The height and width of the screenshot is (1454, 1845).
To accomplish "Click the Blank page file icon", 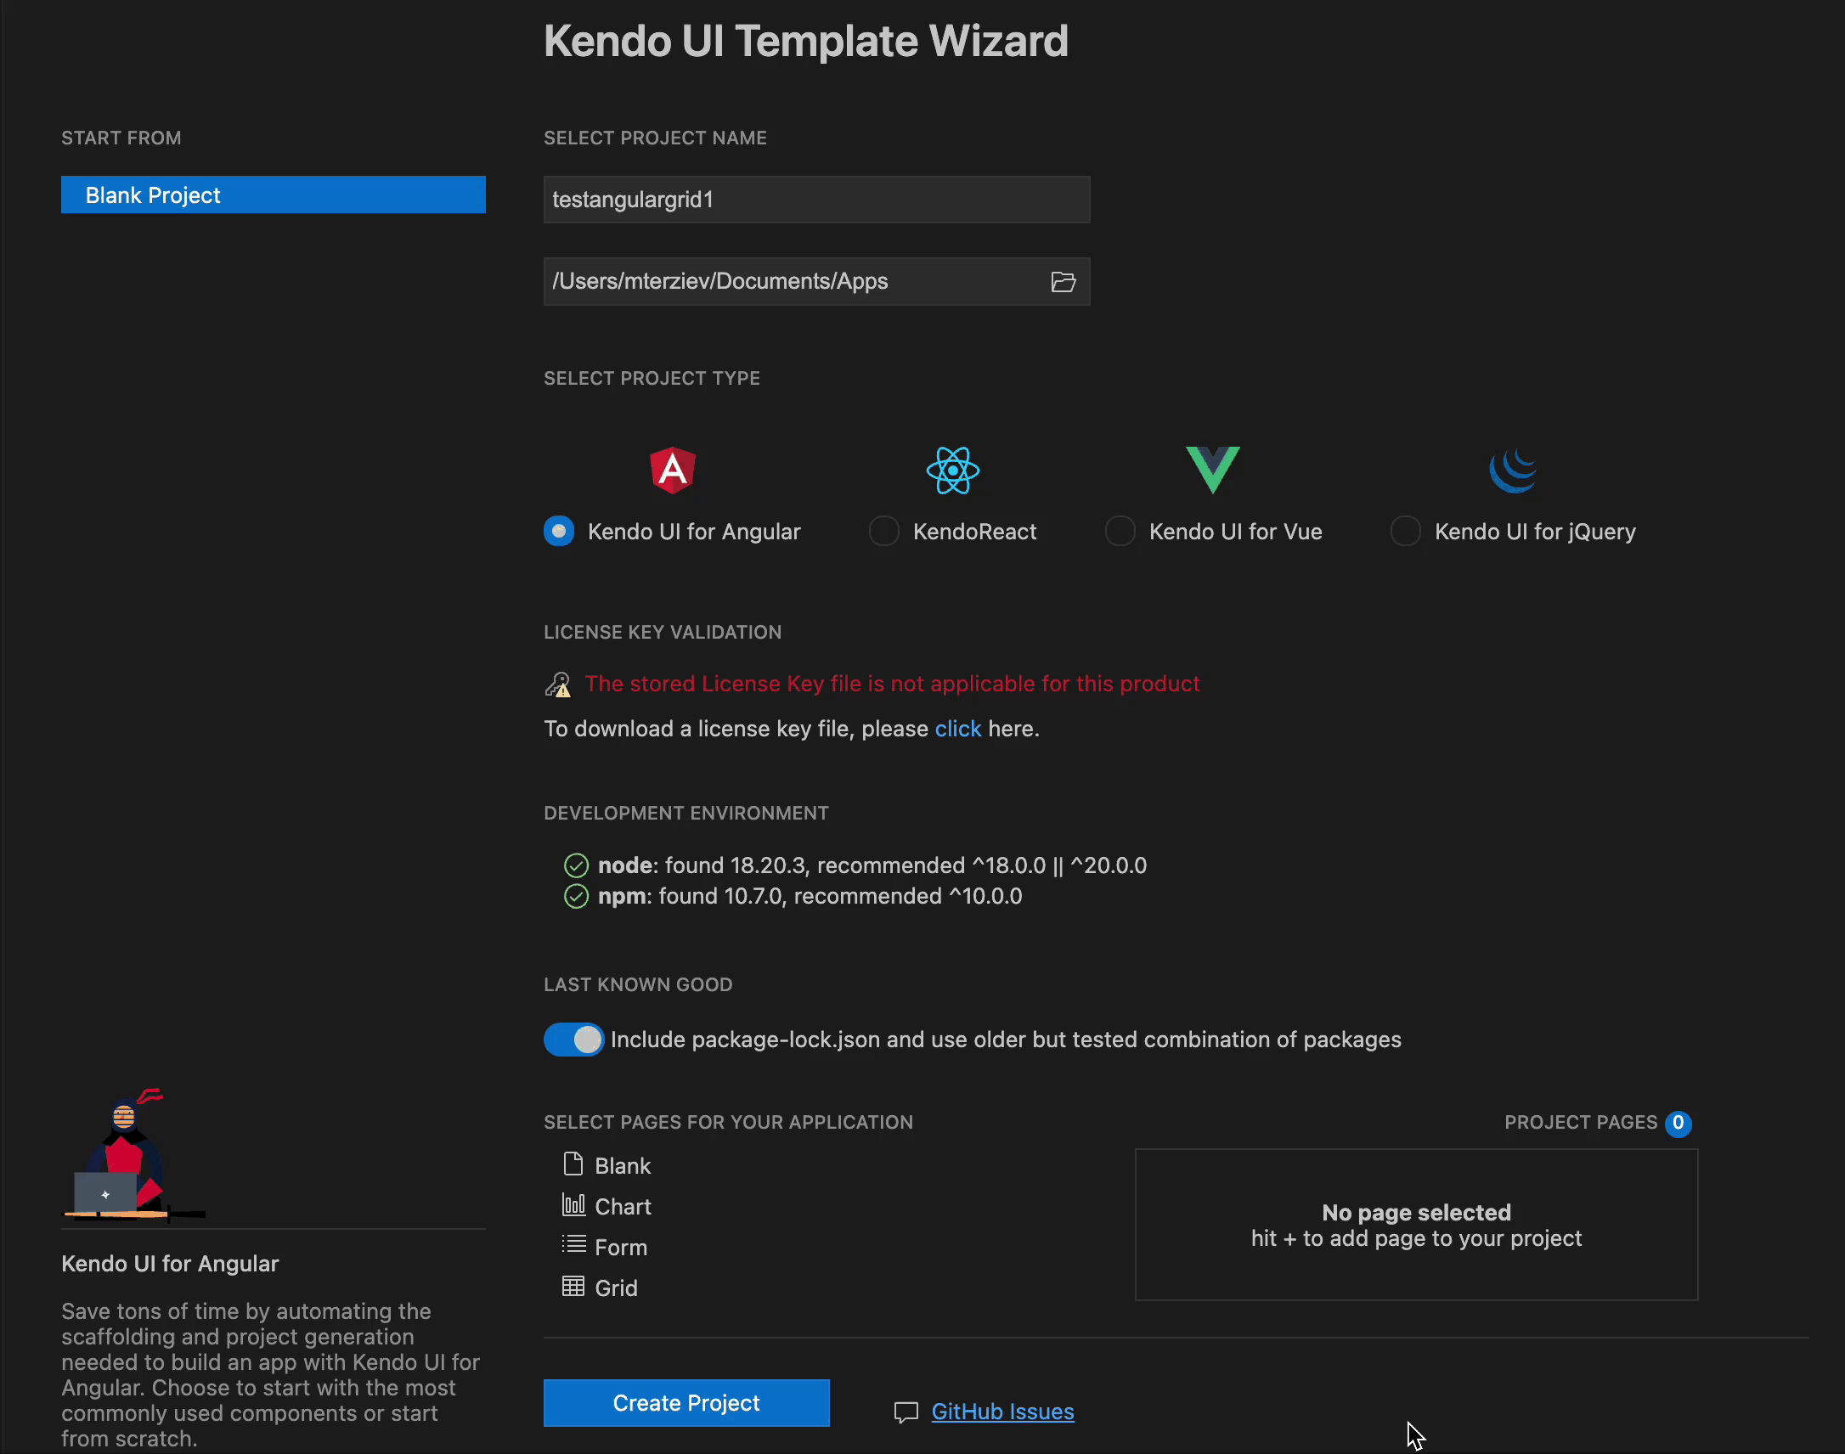I will [573, 1164].
